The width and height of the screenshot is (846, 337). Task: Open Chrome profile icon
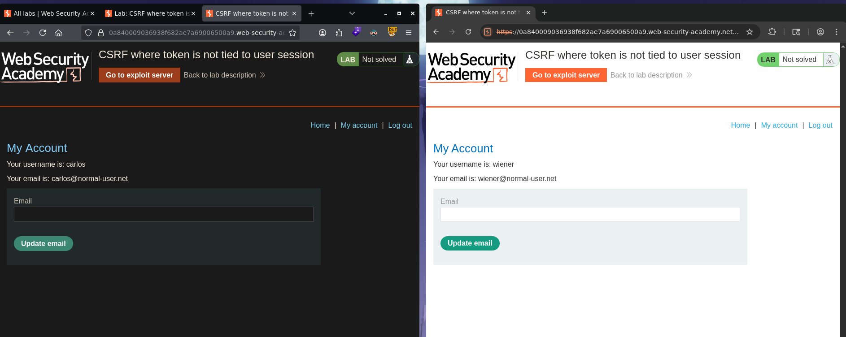pos(820,32)
